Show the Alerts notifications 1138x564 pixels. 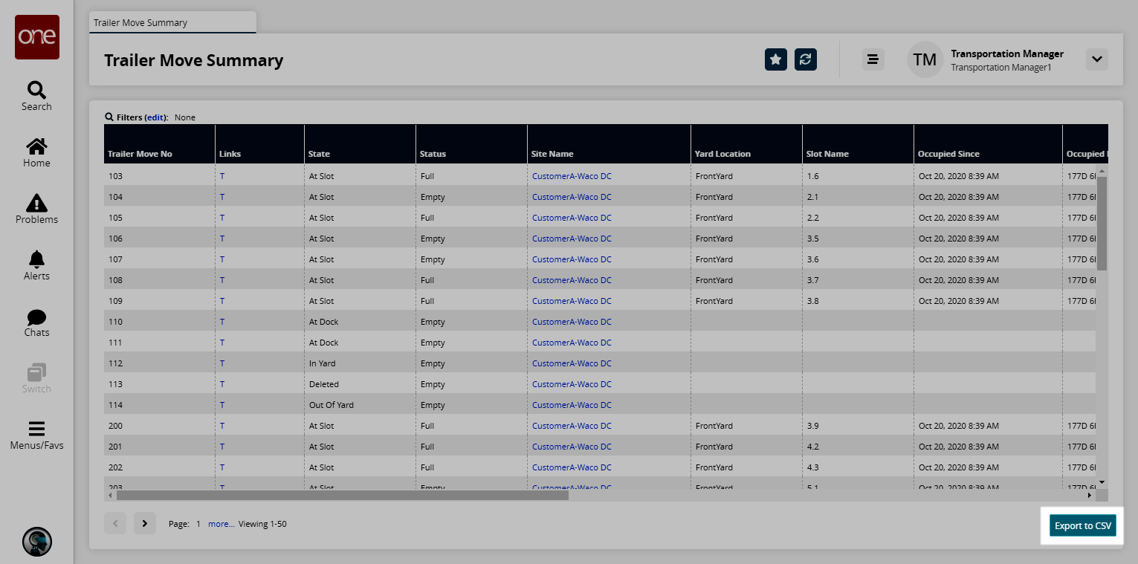point(36,265)
